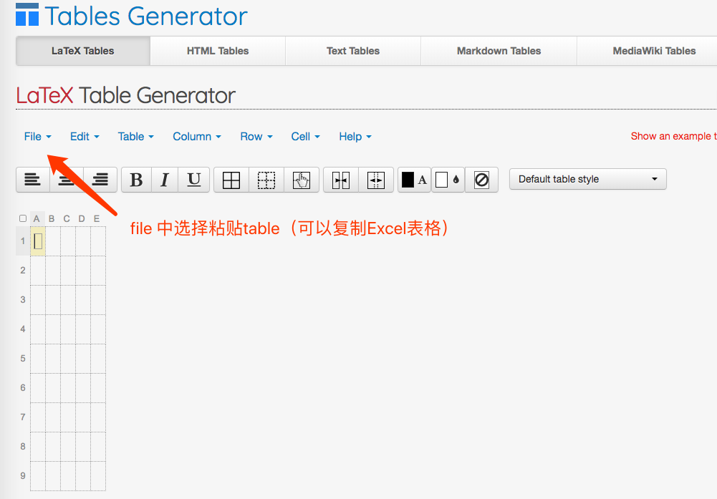The image size is (717, 499).
Task: Select column A header
Action: point(37,218)
